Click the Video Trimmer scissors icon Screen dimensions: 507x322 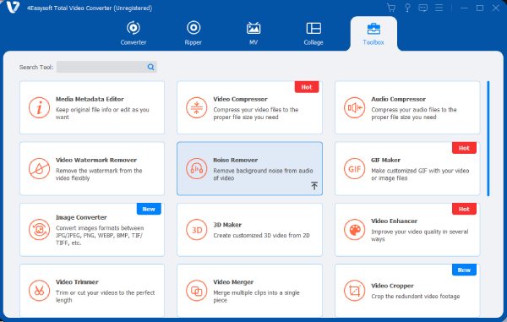tap(39, 291)
